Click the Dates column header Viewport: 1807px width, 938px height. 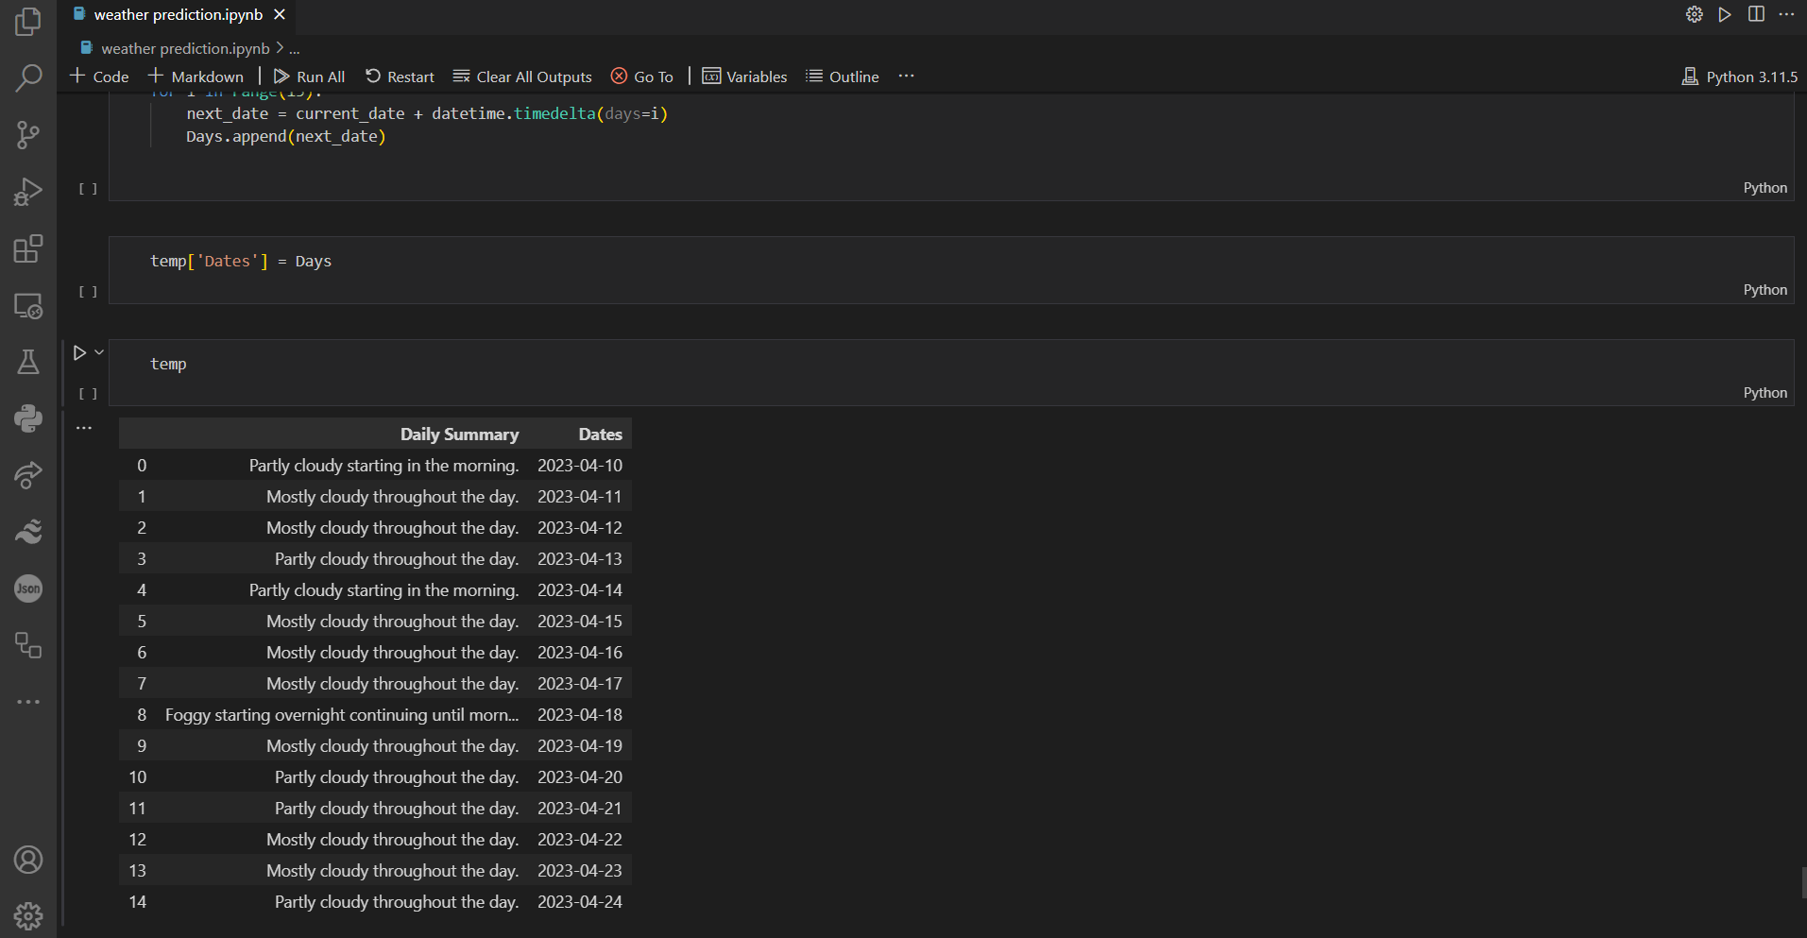click(x=600, y=435)
